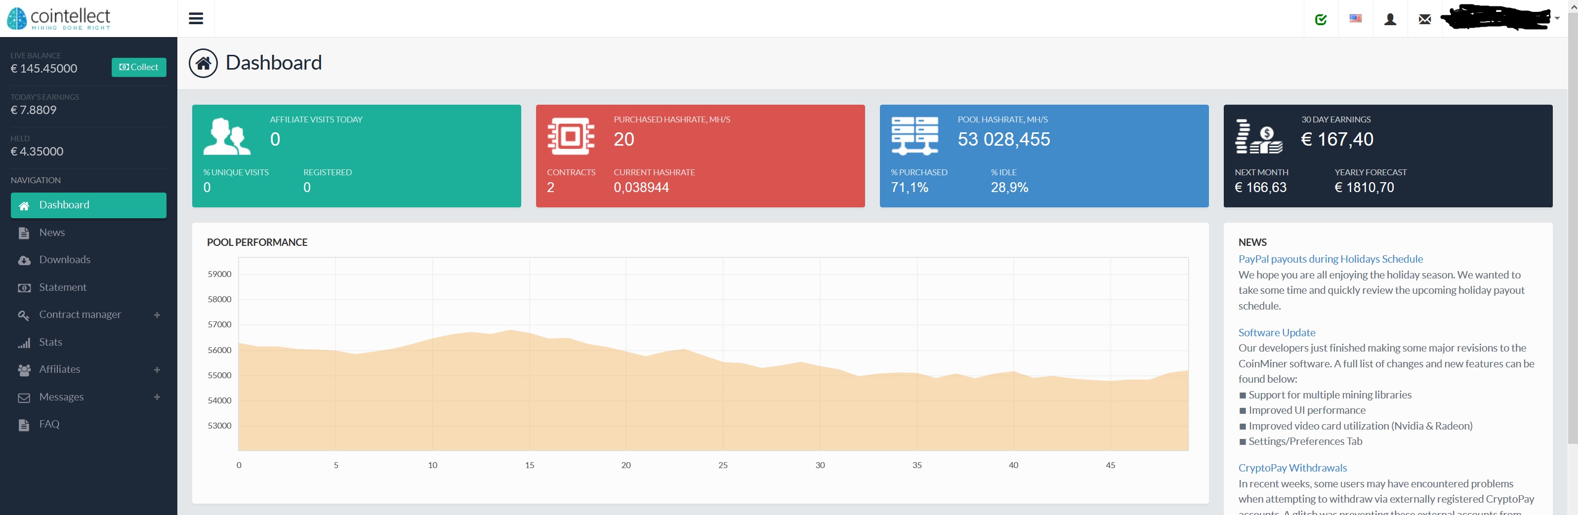The image size is (1578, 515).
Task: Open the account name dropdown arrow
Action: [1557, 18]
